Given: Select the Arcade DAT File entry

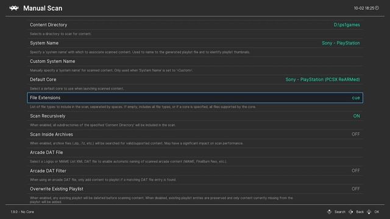Looking at the screenshot, I should [195, 153].
